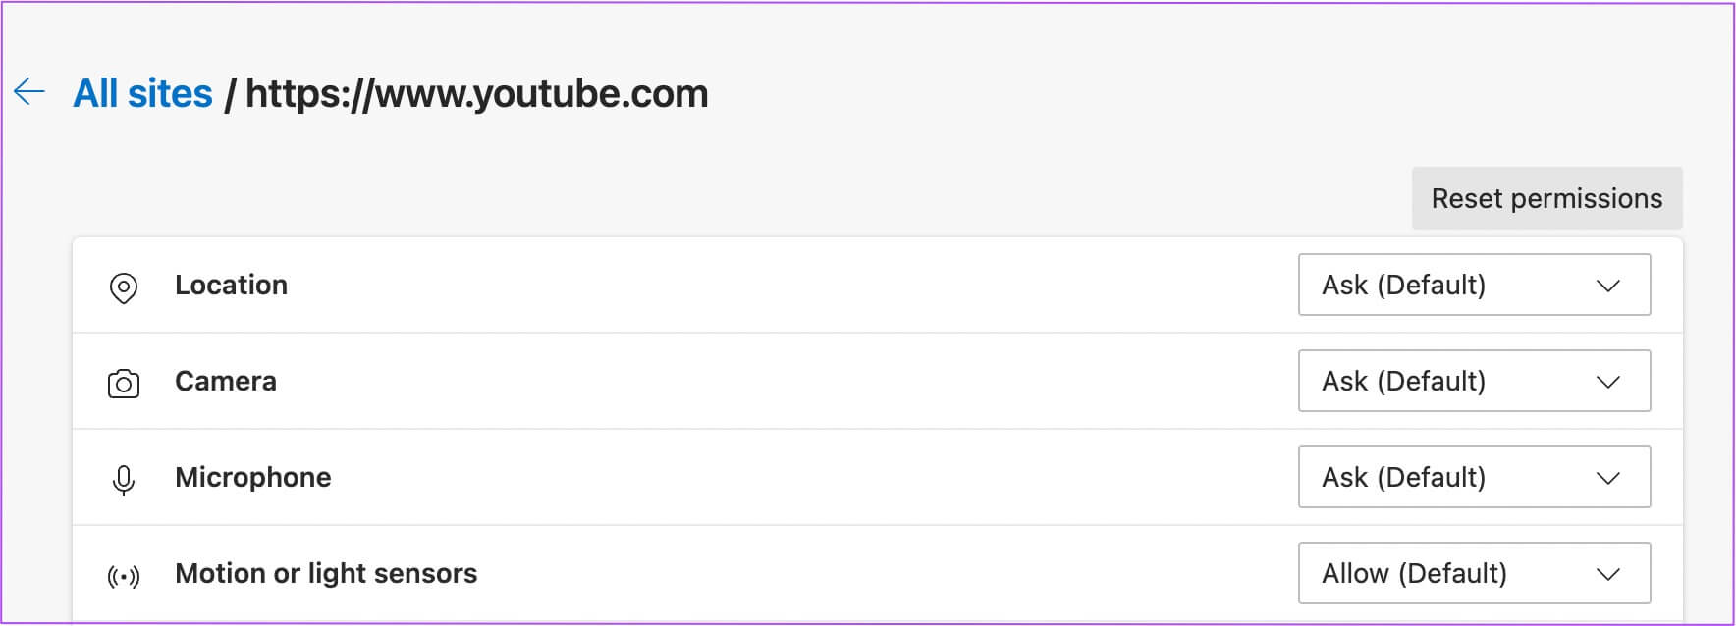
Task: Open the All sites breadcrumb link
Action: point(142,94)
